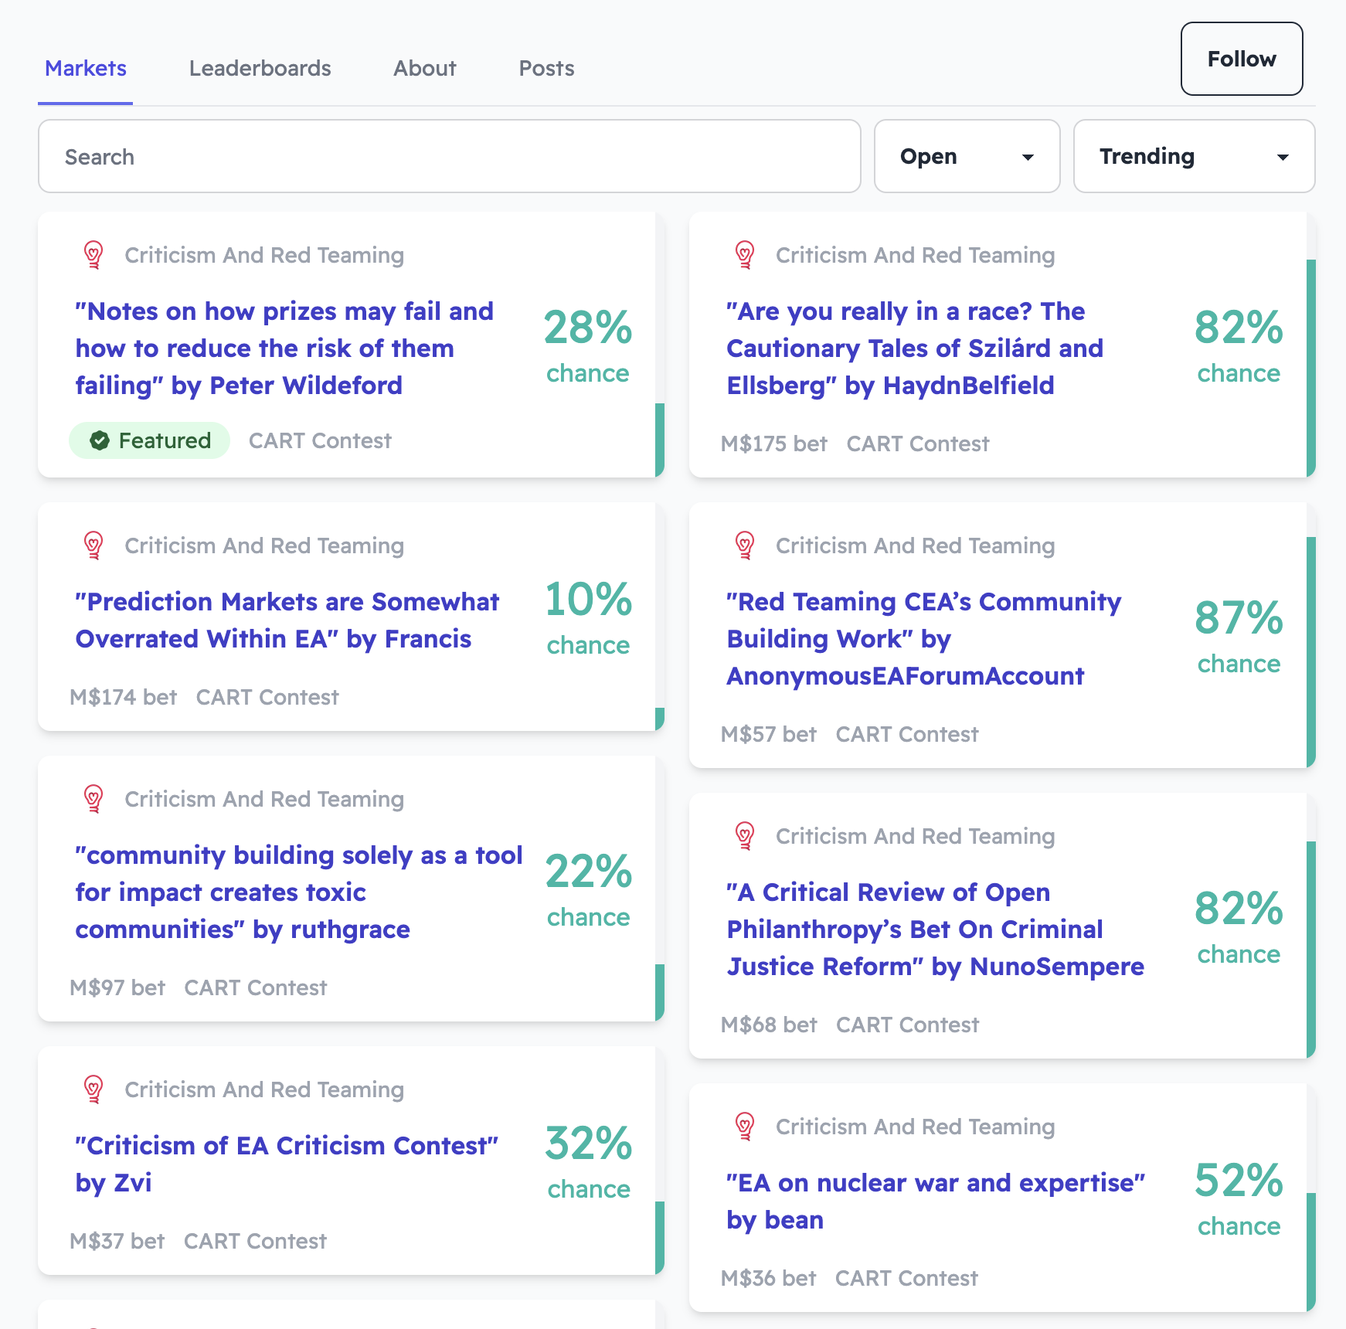This screenshot has width=1346, height=1329.
Task: Open "community building solely as a tool" market
Action: tap(299, 892)
